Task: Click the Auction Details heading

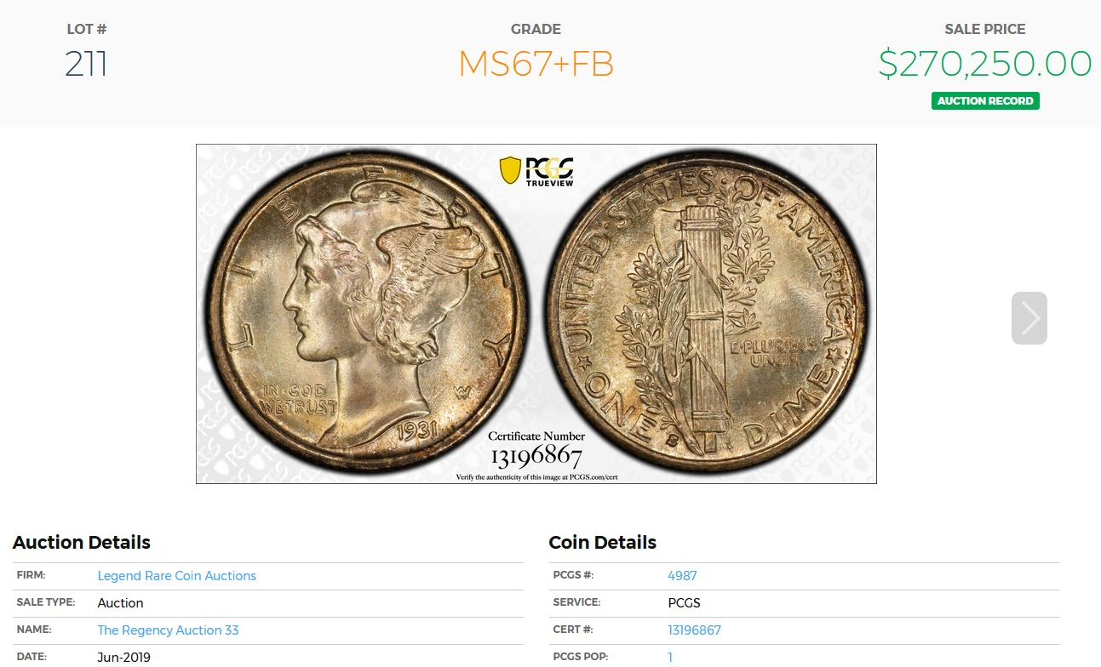Action: (x=82, y=543)
